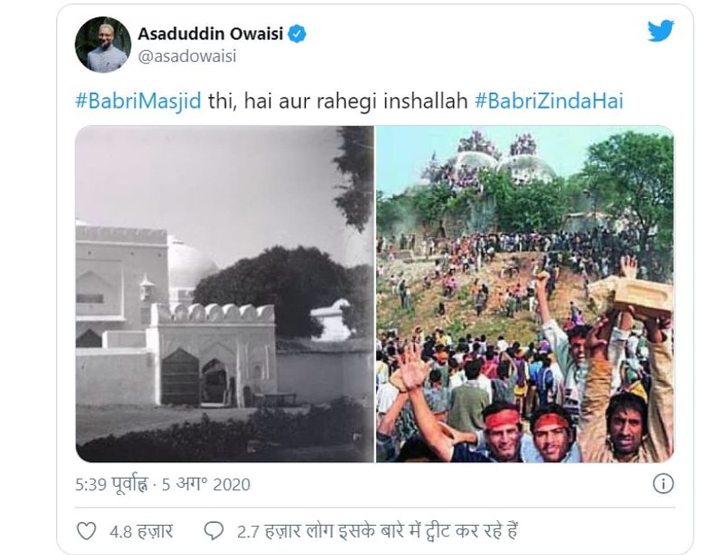
Task: View the black-and-white mosque photo
Action: pyautogui.click(x=225, y=294)
